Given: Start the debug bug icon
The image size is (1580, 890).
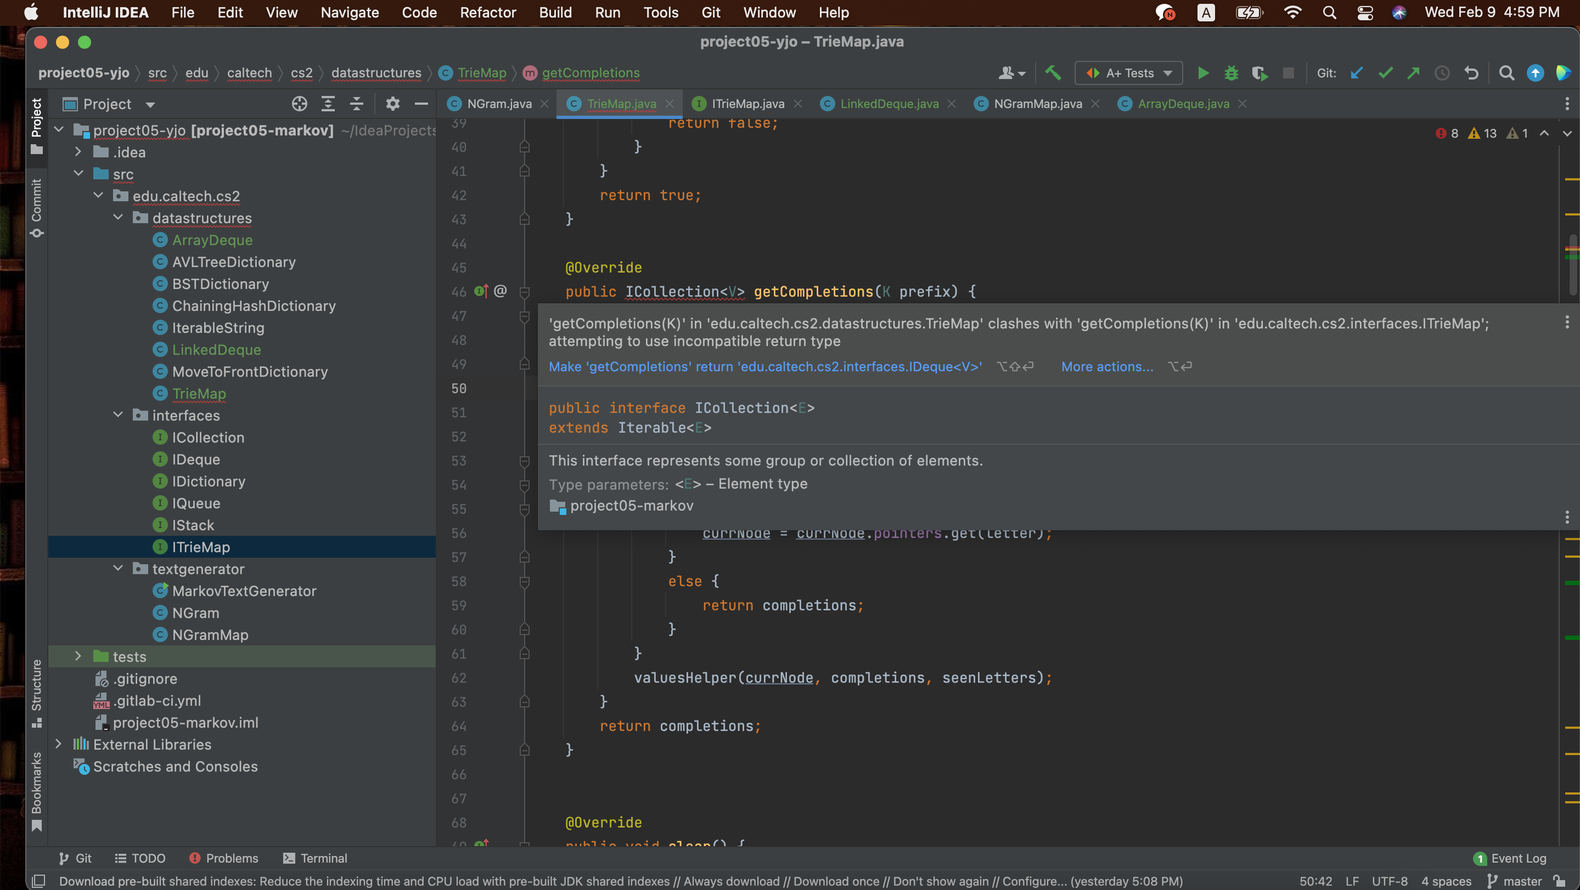Looking at the screenshot, I should [1231, 73].
